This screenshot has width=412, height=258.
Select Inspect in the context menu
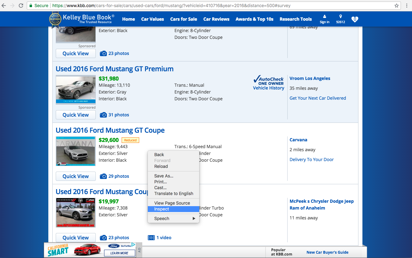tap(162, 209)
